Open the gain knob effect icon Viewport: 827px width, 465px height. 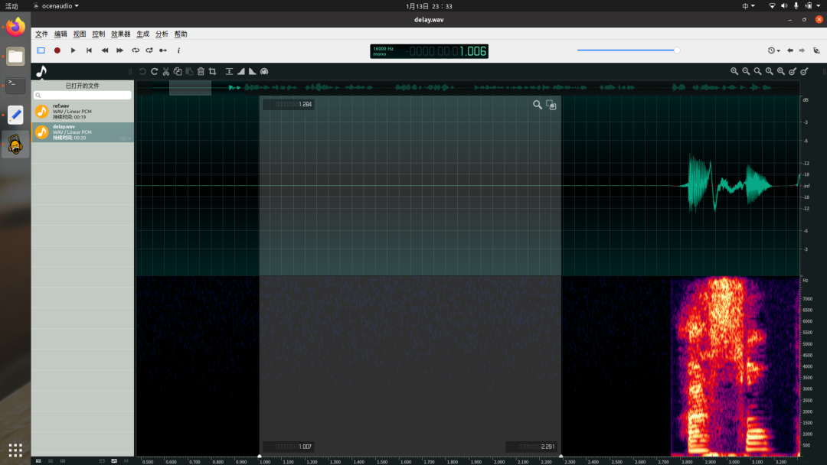pyautogui.click(x=264, y=72)
